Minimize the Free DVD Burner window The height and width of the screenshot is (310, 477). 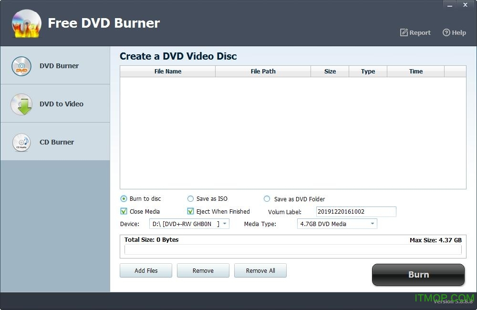coord(450,5)
